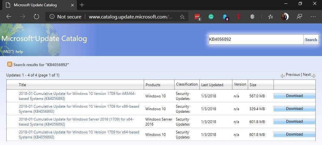Open a new tab with the plus button
Image resolution: width=322 pixels, height=145 pixels.
pos(82,5)
